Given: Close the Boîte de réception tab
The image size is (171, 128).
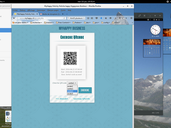Looking at the screenshot, I should [63, 14].
